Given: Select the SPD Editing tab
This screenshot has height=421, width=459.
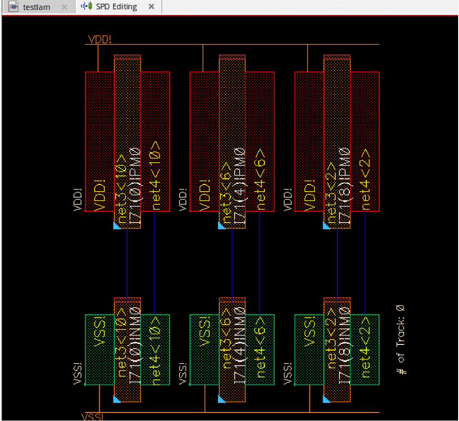Looking at the screenshot, I should click(x=116, y=7).
